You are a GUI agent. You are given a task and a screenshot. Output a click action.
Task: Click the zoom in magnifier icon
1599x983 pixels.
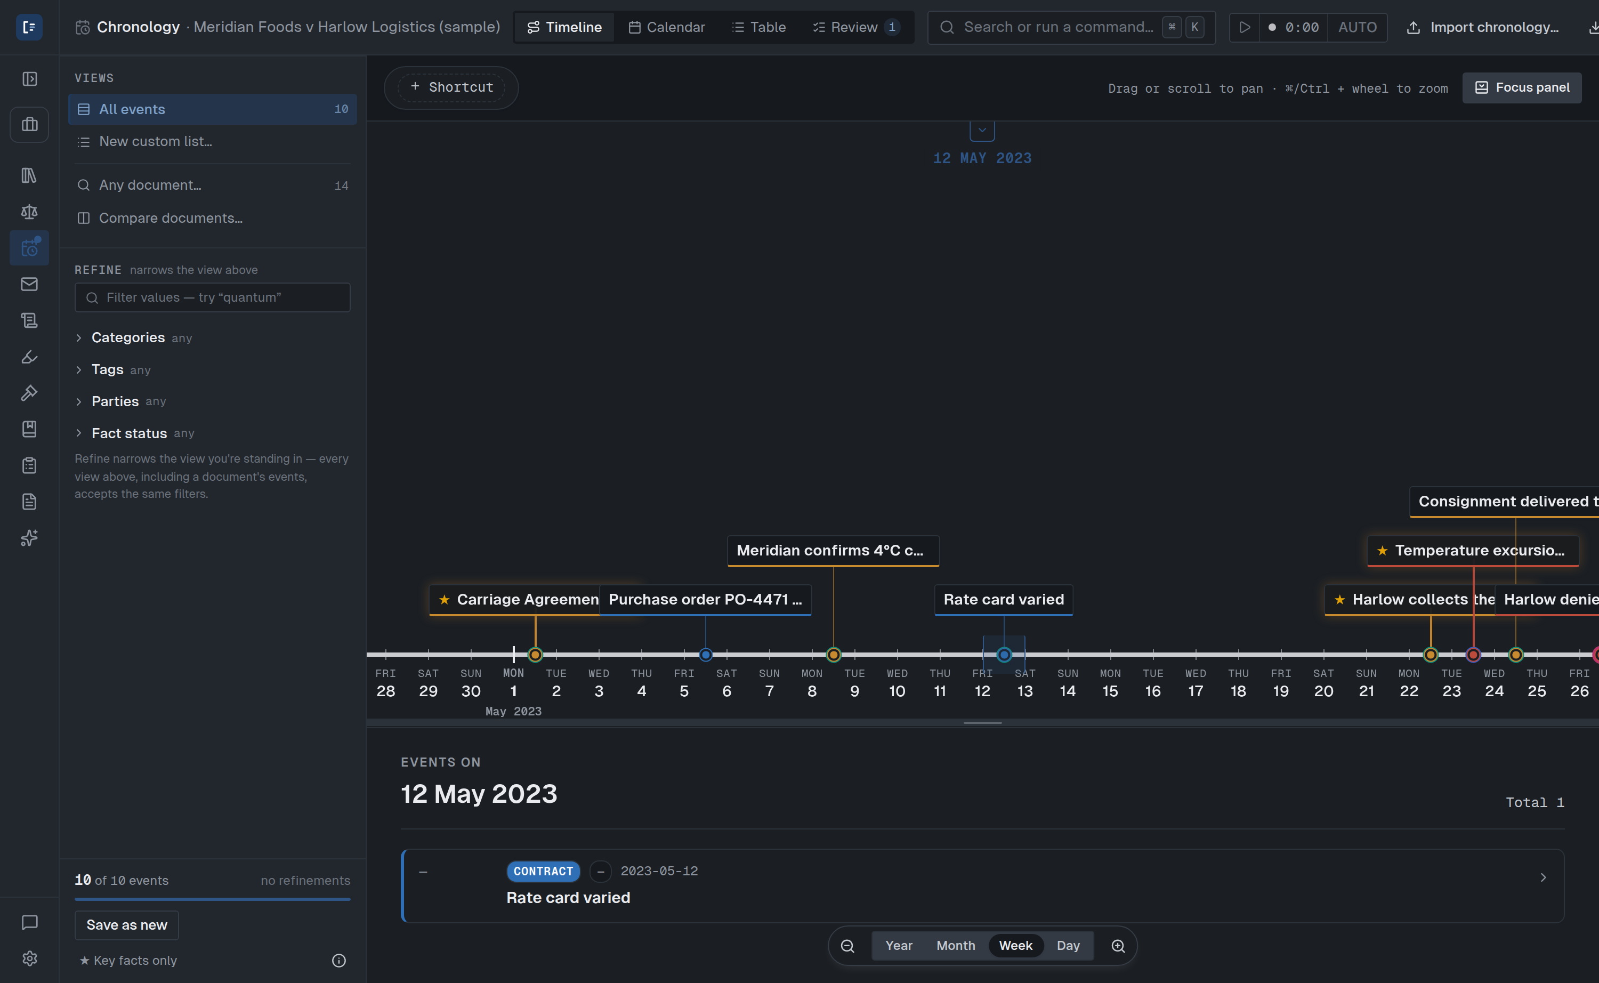tap(1118, 946)
